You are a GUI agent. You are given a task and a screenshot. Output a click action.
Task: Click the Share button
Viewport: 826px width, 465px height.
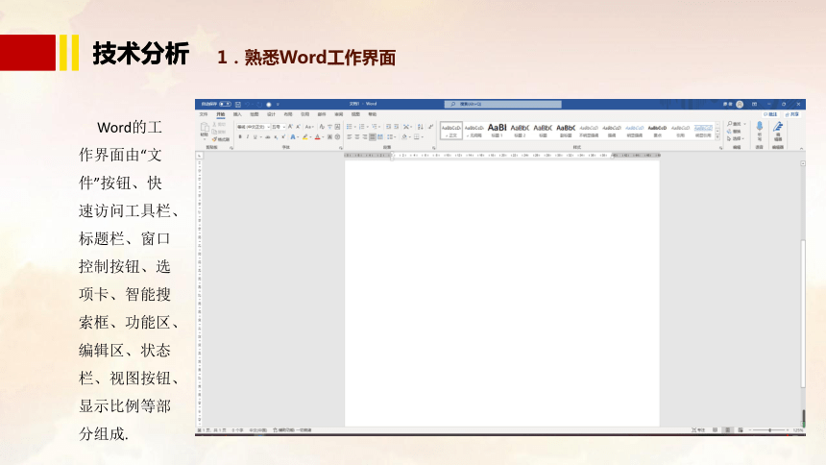(792, 114)
